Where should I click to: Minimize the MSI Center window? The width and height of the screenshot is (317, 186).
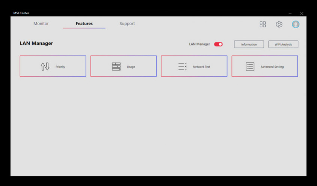click(290, 14)
